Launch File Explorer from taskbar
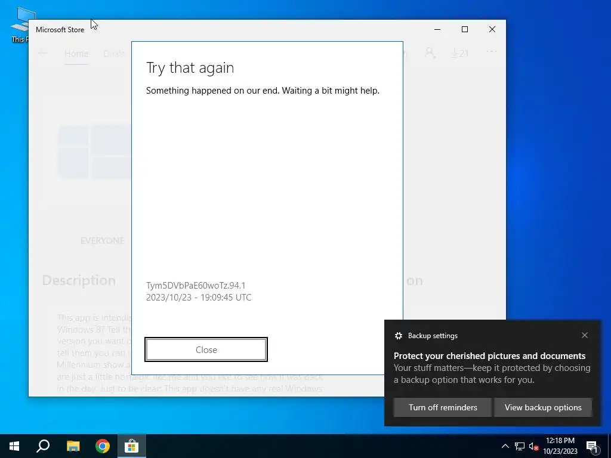Screen dimensions: 611x458 [73, 446]
